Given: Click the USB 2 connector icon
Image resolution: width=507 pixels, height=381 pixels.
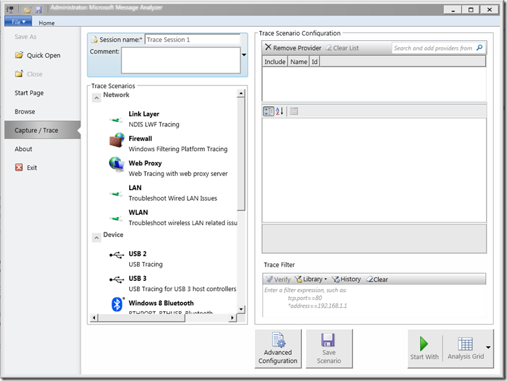Looking at the screenshot, I should click(x=116, y=255).
